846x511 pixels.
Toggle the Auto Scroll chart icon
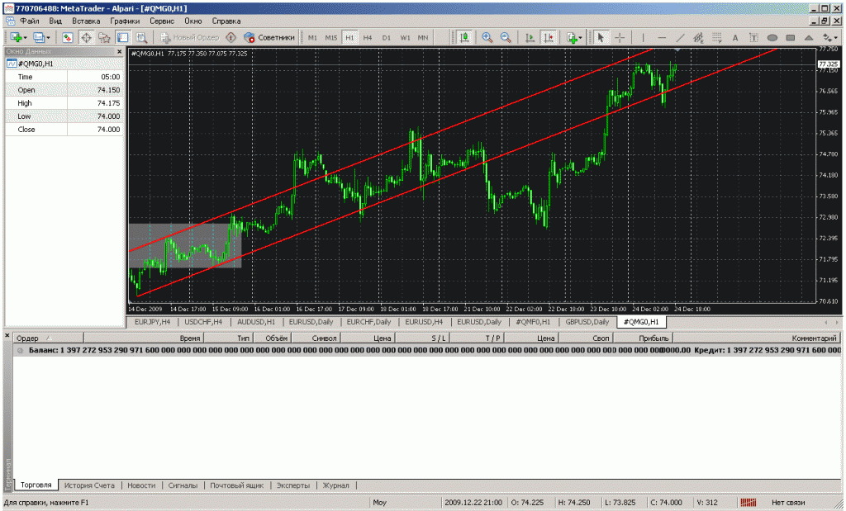point(530,37)
